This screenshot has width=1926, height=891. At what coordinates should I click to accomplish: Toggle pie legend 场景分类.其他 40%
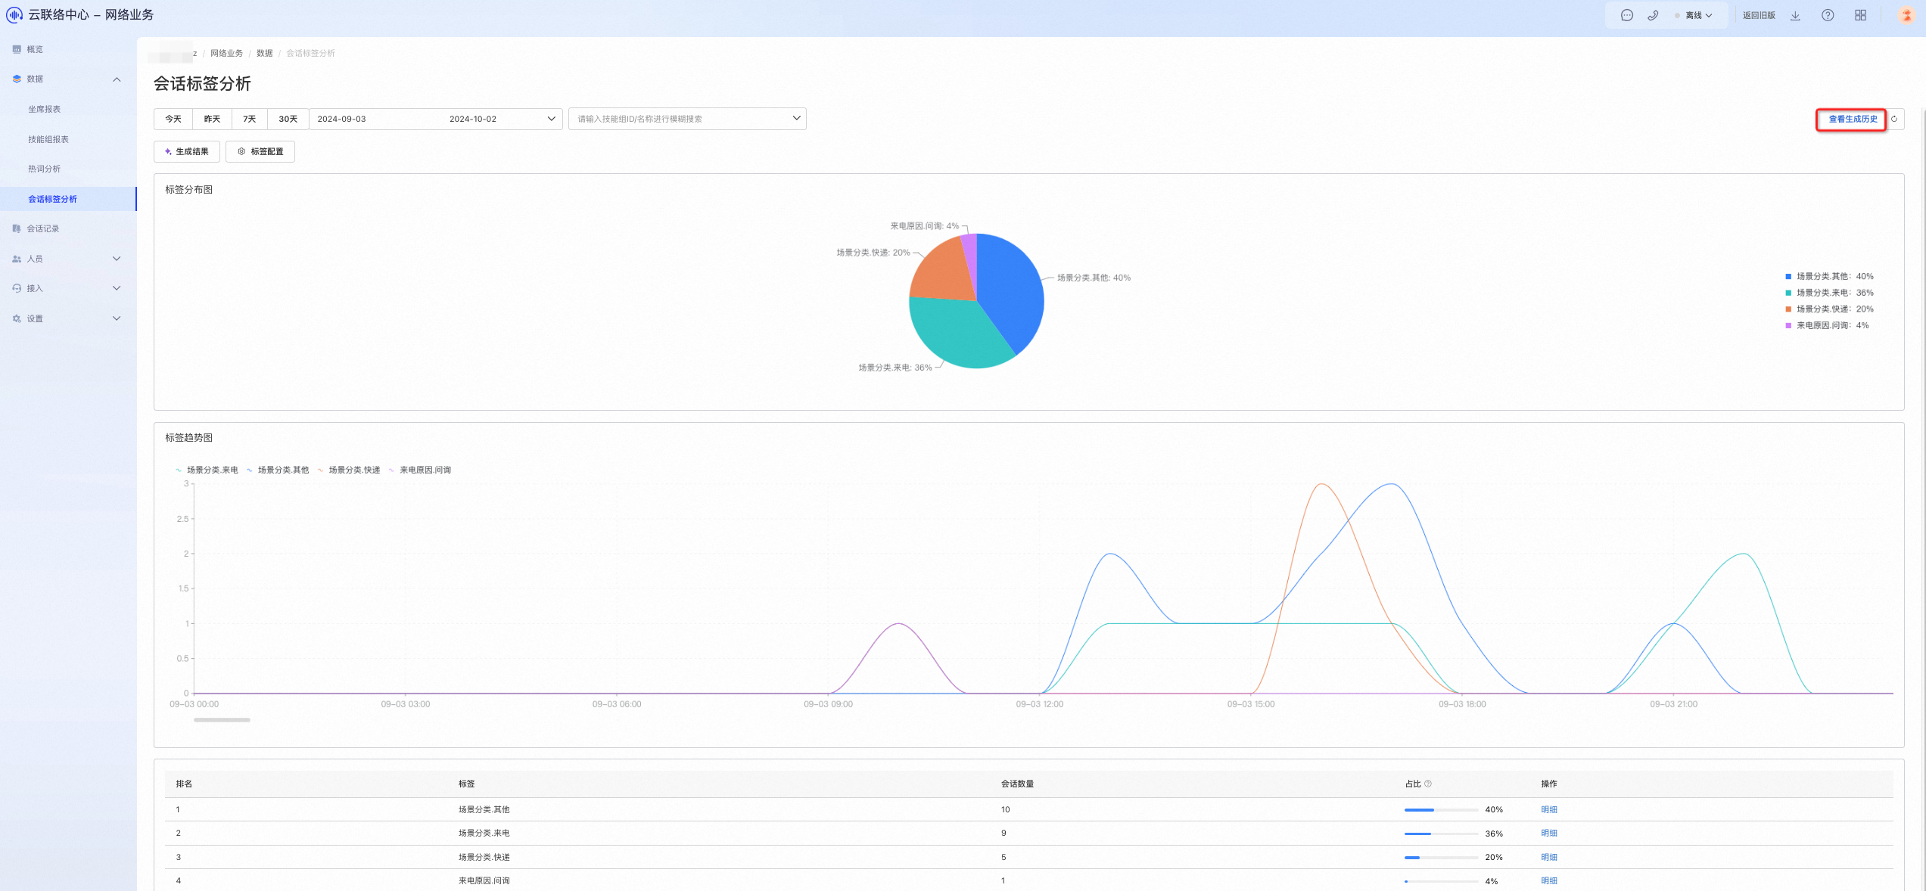pyautogui.click(x=1829, y=276)
